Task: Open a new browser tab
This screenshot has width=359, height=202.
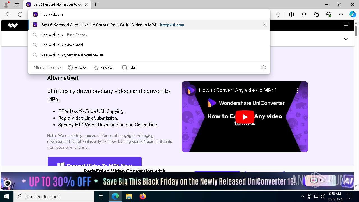Action: coord(95,4)
